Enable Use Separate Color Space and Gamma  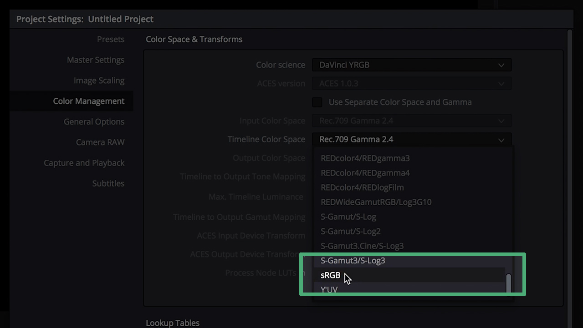(317, 102)
